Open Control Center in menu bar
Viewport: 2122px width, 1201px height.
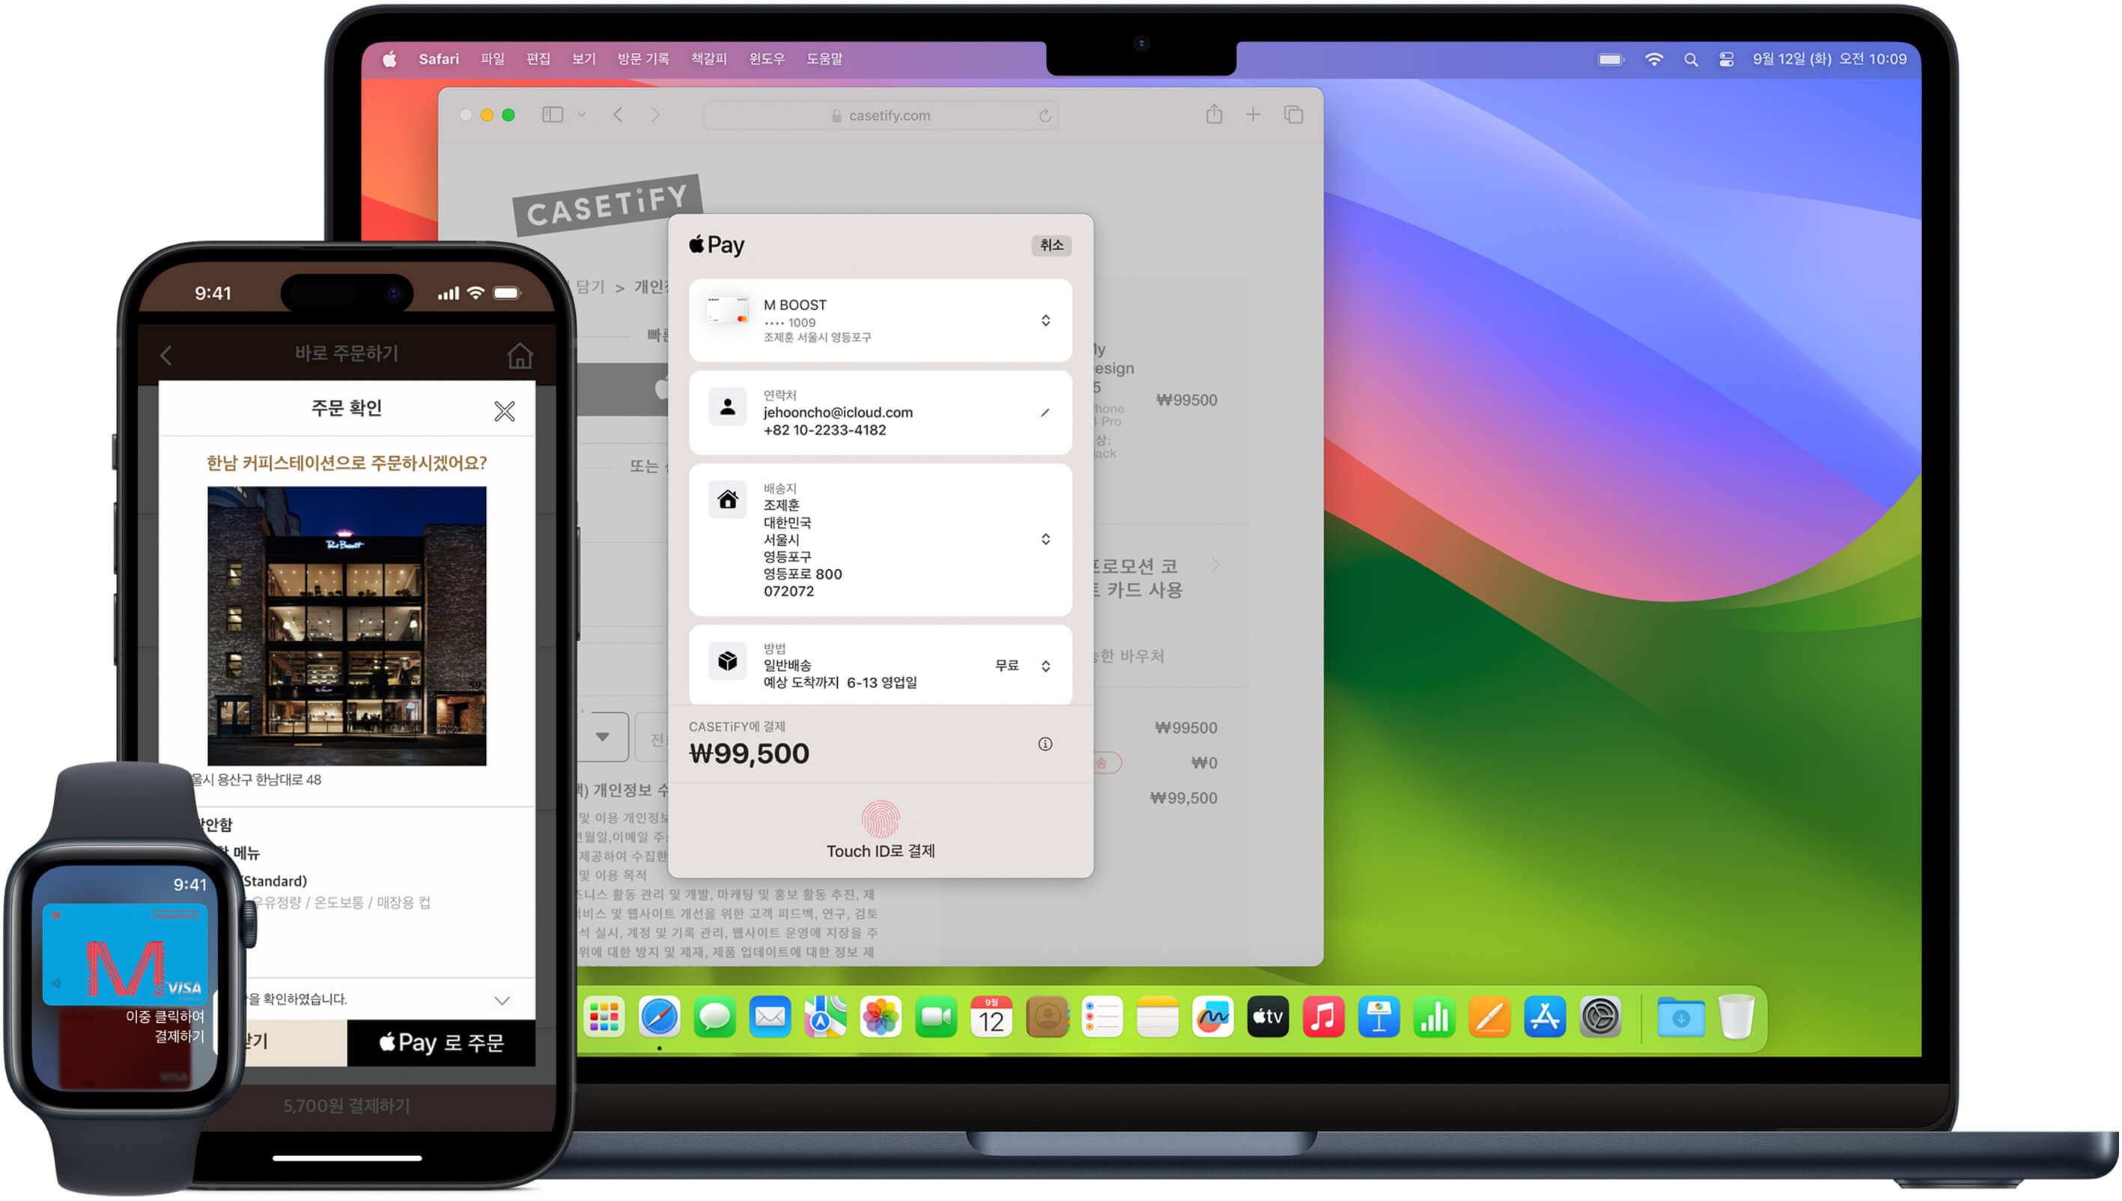1726,59
